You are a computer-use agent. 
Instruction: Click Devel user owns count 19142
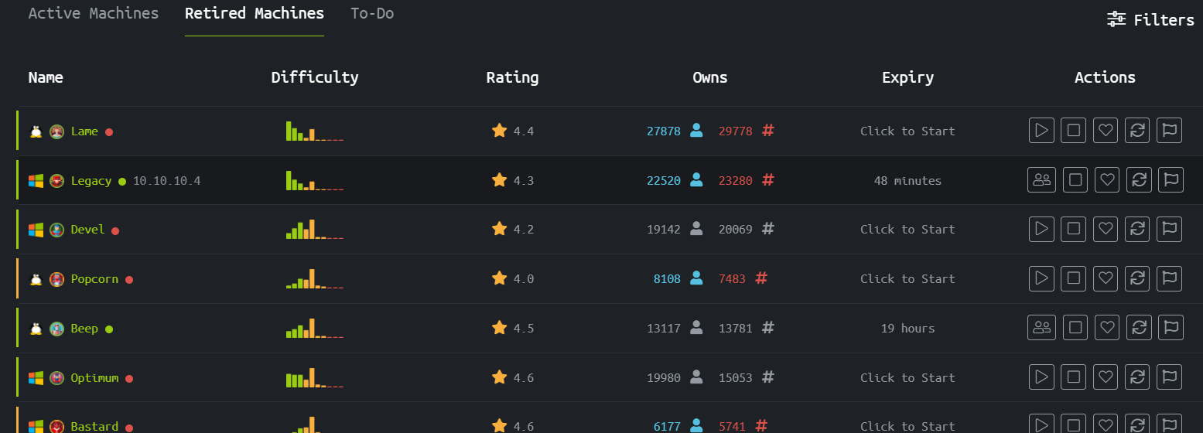[x=664, y=230]
